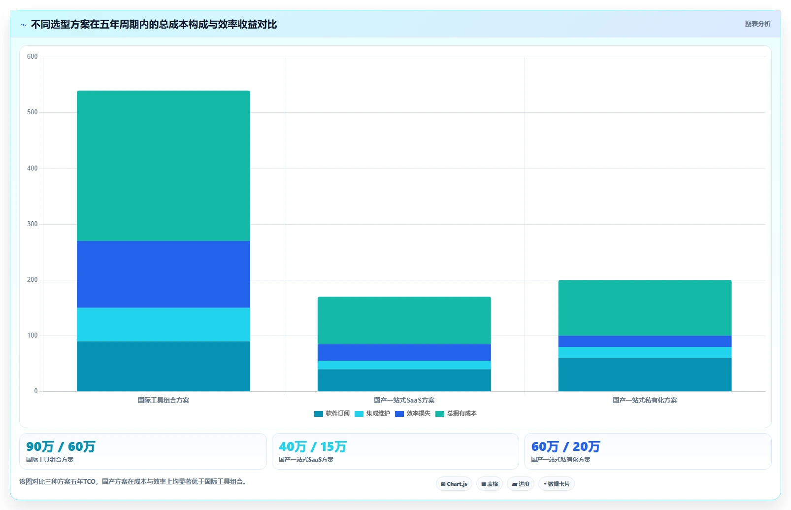Select the 表格 tag
791x510 pixels.
point(490,484)
